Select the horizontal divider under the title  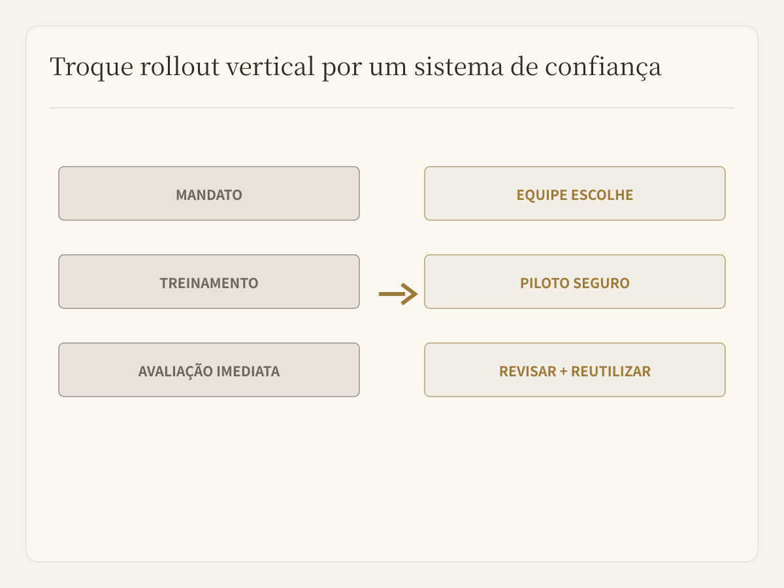point(392,108)
